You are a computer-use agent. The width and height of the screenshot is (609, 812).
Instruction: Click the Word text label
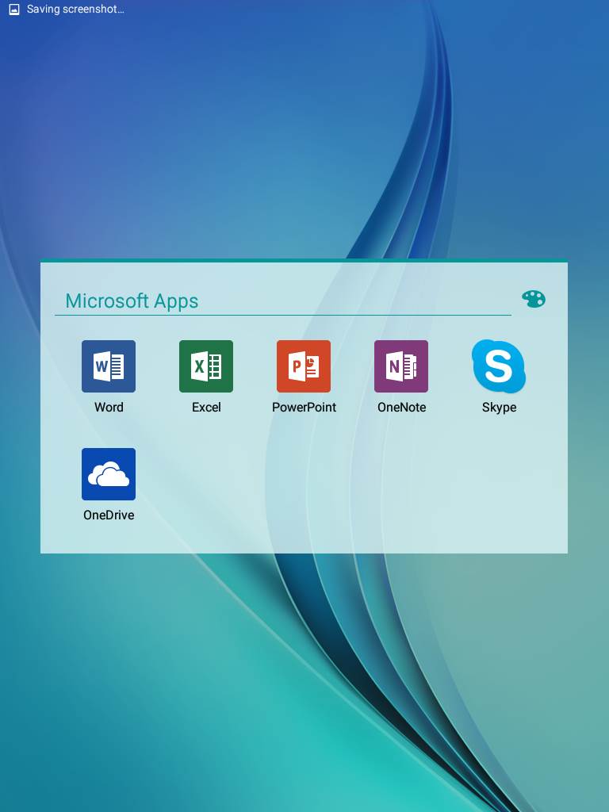click(x=109, y=408)
